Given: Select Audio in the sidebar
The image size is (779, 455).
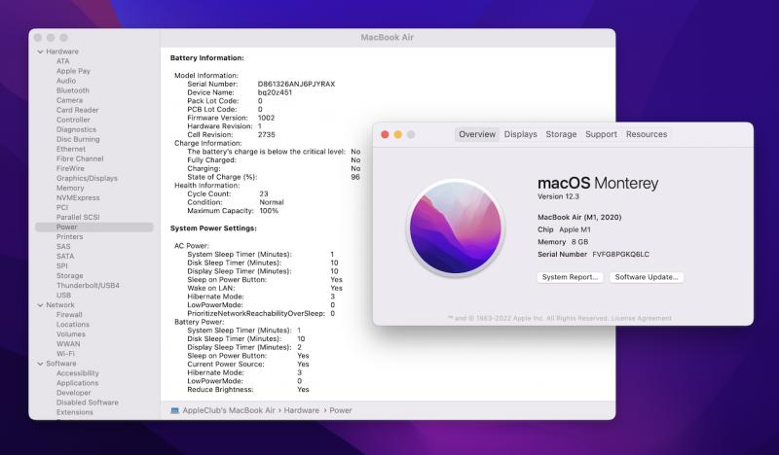Looking at the screenshot, I should pos(66,81).
